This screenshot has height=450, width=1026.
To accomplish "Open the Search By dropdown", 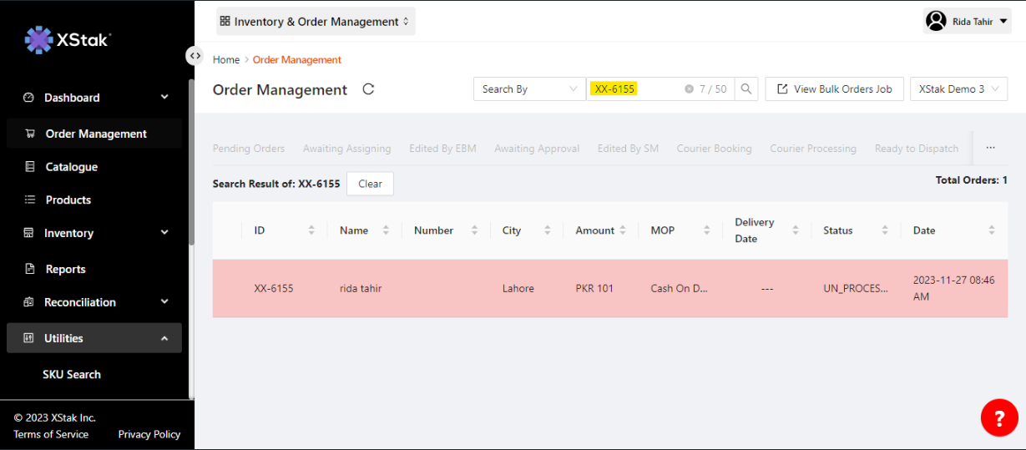I will (529, 89).
